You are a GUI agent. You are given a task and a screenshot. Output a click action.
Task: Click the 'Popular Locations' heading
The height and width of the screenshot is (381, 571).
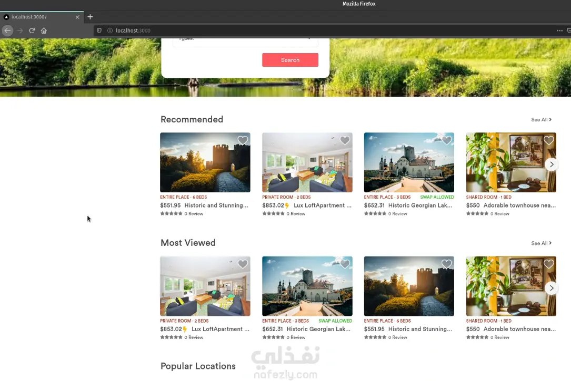pos(198,366)
